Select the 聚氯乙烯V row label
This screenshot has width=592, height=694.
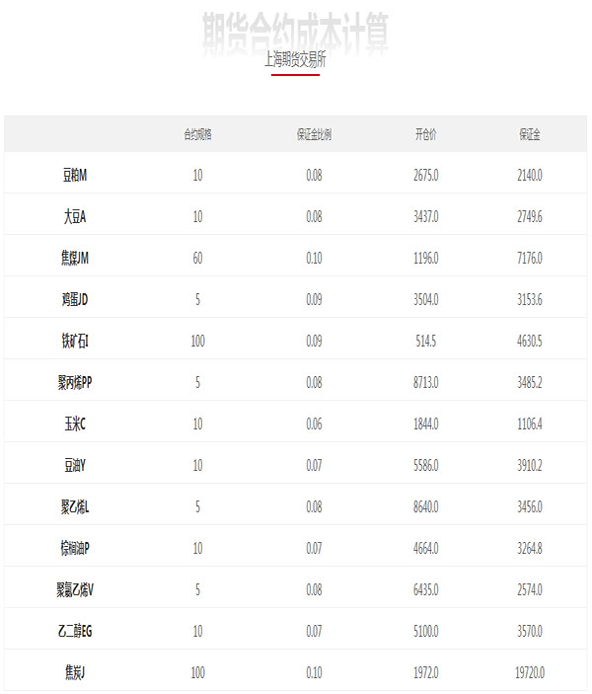click(x=75, y=589)
